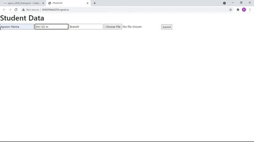Close the PRAKHAR tab
The width and height of the screenshot is (254, 142).
tap(87, 3)
